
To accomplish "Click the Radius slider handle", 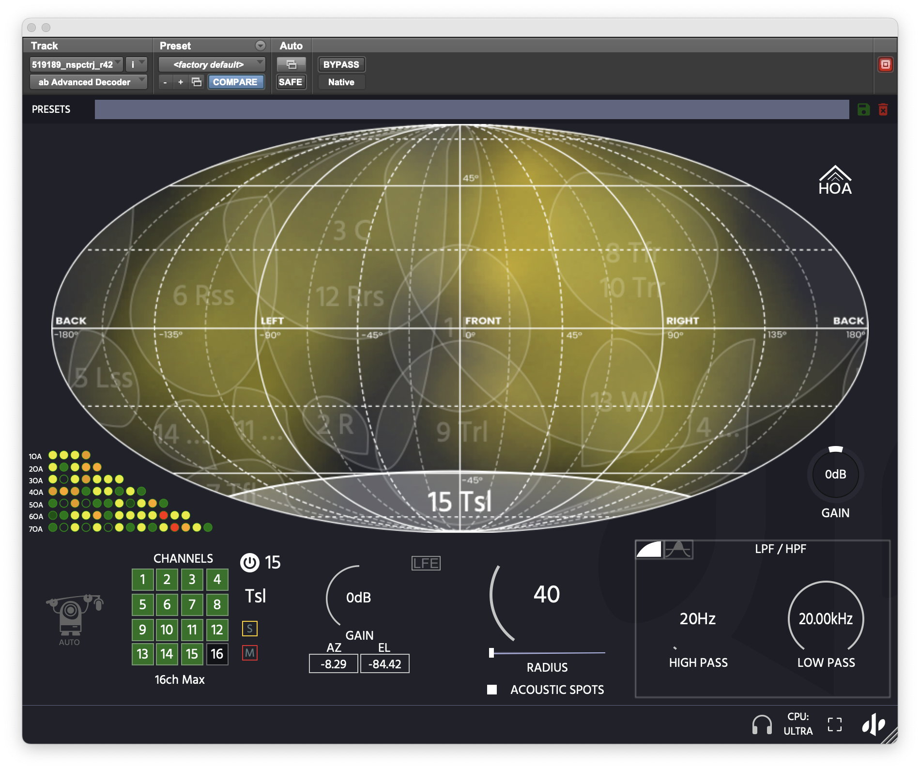I will coord(491,653).
